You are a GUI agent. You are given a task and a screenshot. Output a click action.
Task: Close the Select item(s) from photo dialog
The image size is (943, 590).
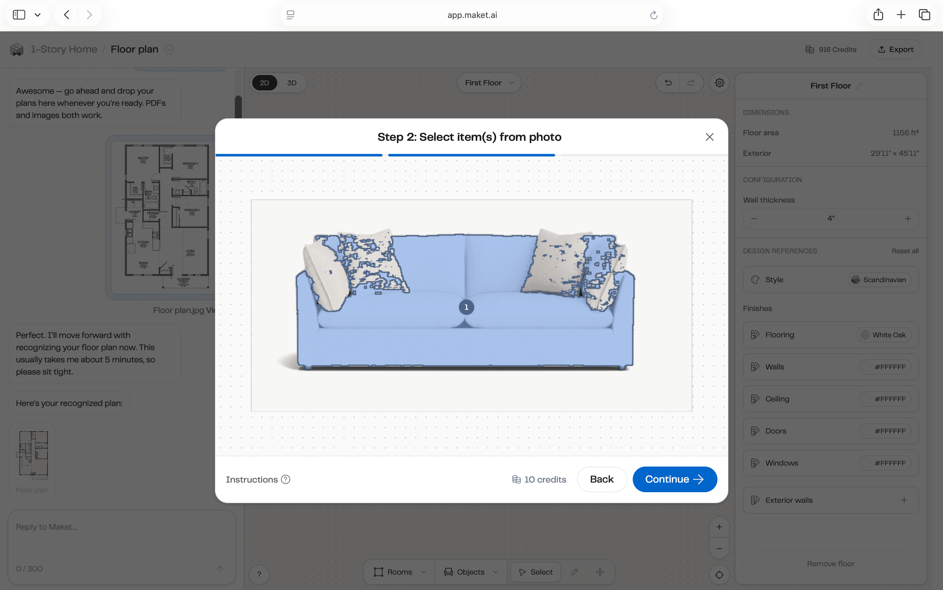point(709,137)
